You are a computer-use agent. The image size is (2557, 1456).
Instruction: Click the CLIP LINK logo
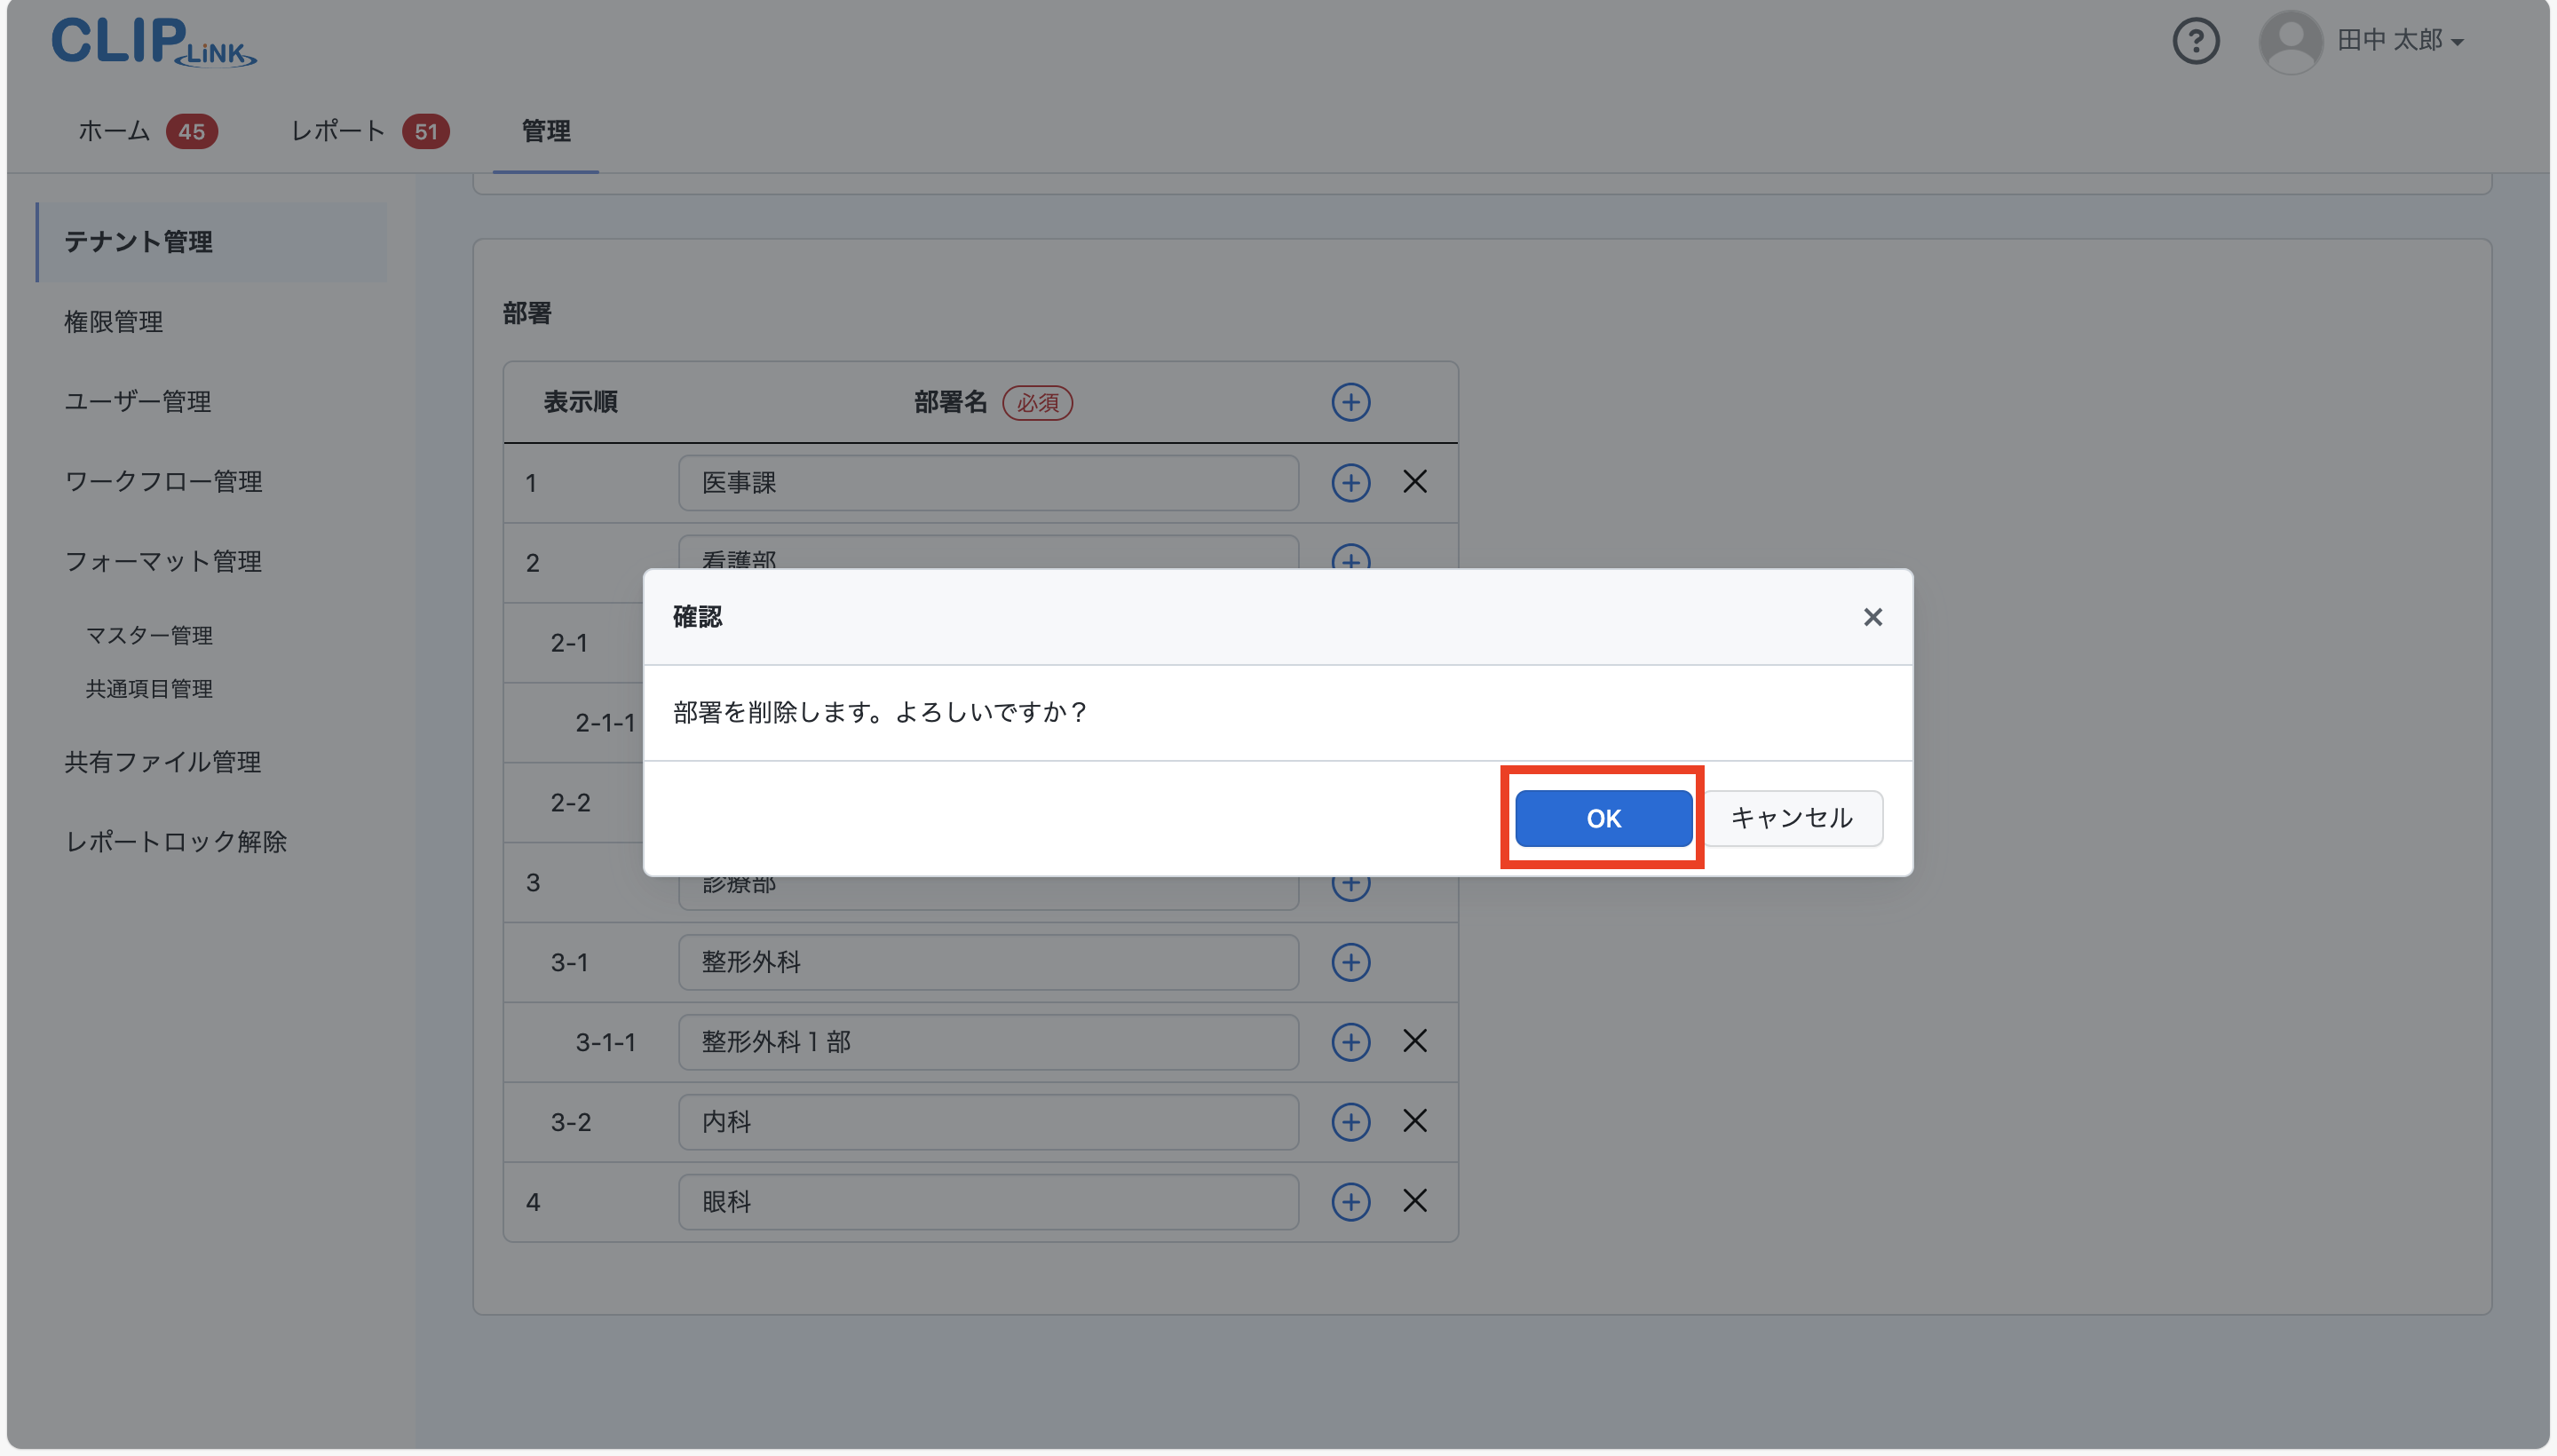153,42
